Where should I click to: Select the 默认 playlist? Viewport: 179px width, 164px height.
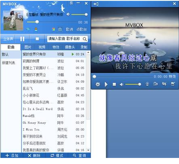pos(11,54)
